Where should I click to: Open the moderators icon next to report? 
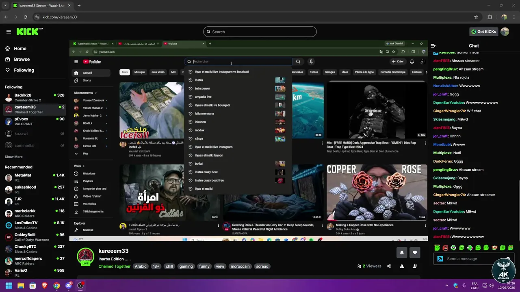click(x=415, y=266)
